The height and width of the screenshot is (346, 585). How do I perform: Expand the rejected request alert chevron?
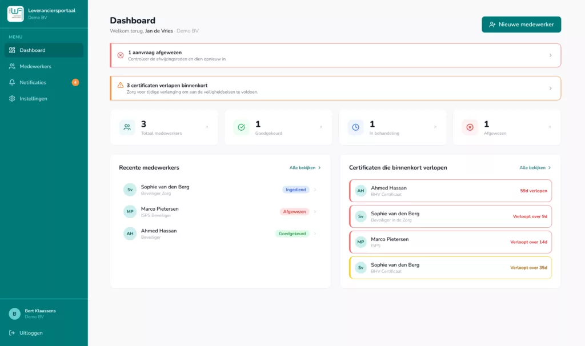[550, 55]
